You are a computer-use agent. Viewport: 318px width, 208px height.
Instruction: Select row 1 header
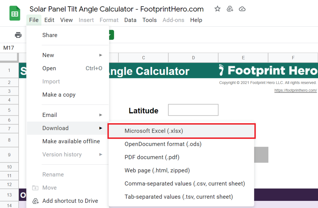tap(9, 70)
